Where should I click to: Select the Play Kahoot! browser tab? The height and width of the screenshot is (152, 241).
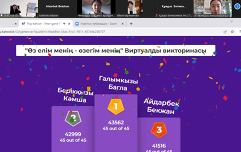41,24
